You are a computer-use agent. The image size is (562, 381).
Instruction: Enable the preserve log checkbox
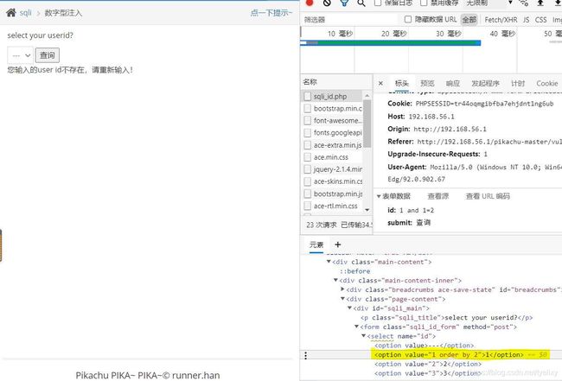point(378,3)
